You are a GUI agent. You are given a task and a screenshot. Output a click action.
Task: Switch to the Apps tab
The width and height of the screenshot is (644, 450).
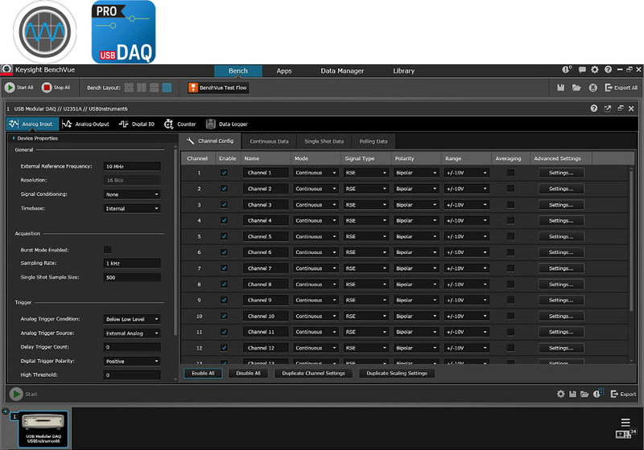pos(284,71)
